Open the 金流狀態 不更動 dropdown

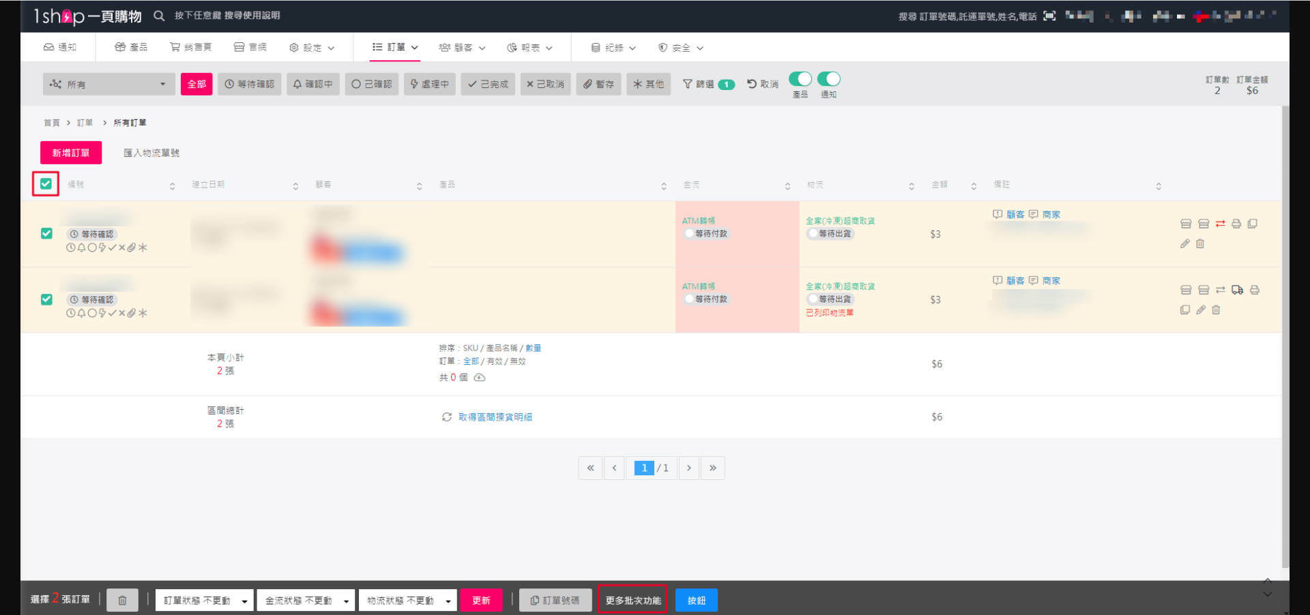(x=306, y=600)
